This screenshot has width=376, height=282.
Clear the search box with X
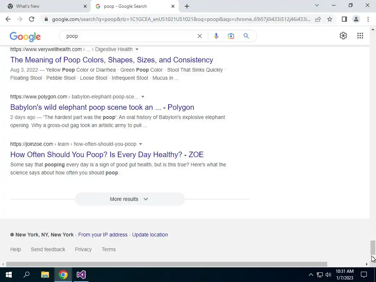[199, 36]
